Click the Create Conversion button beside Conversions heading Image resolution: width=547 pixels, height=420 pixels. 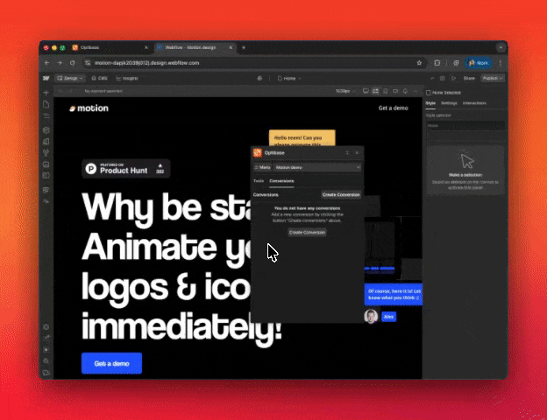coord(341,194)
